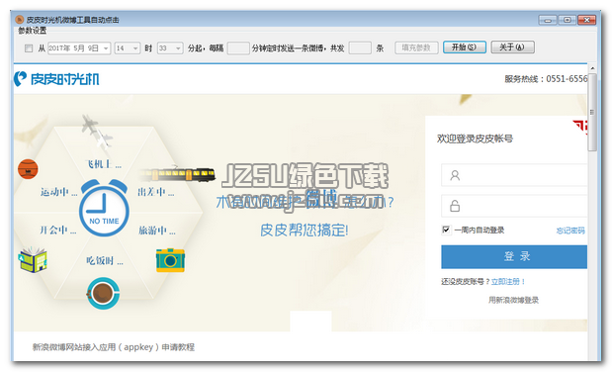The image size is (612, 372).
Task: Click the scrollbar up arrow
Action: point(592,68)
